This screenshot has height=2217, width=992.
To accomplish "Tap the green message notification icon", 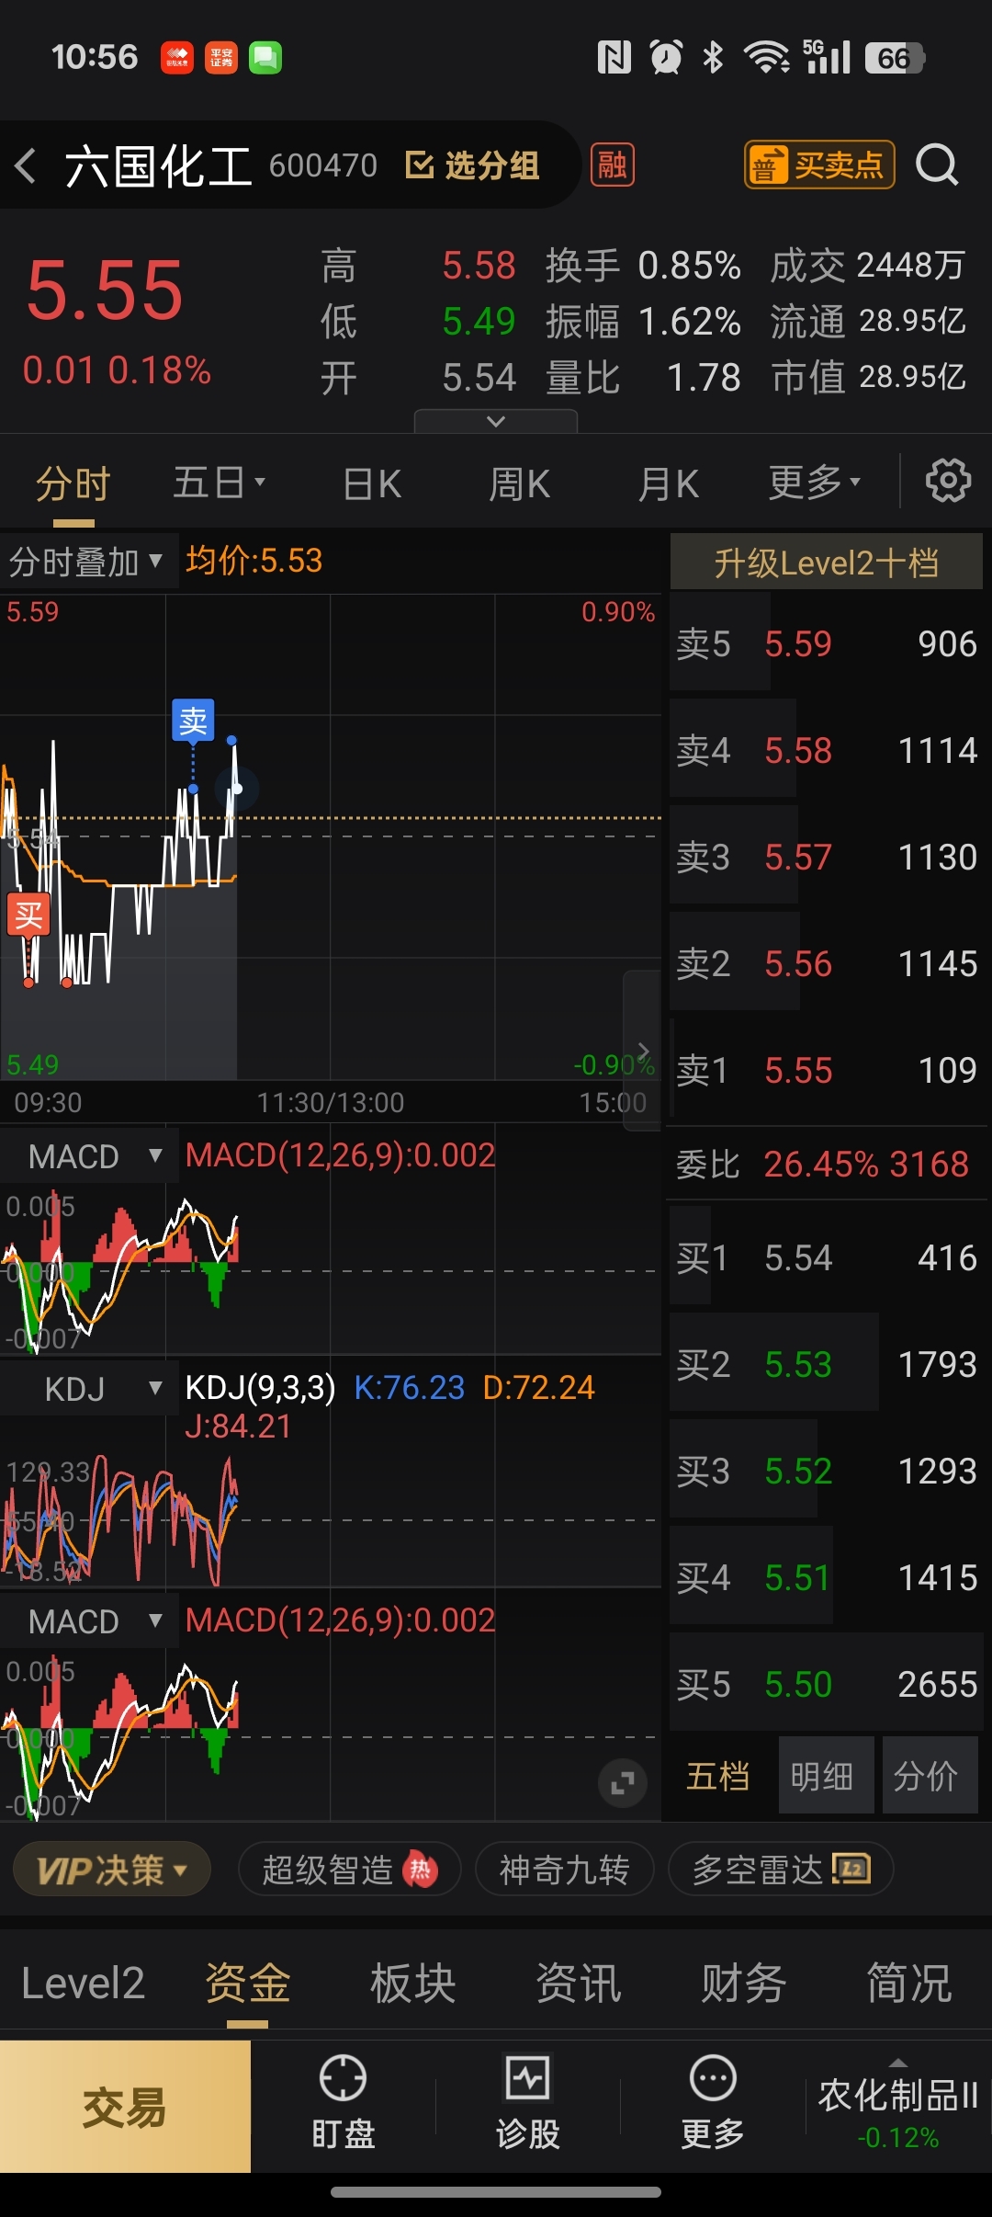I will 265,58.
